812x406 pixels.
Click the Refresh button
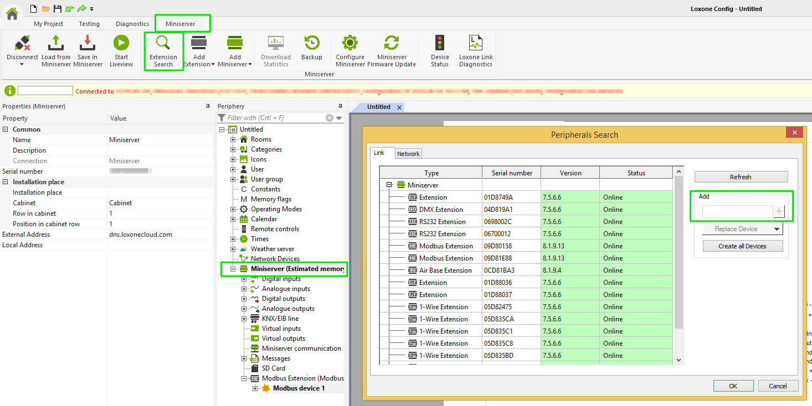point(741,177)
